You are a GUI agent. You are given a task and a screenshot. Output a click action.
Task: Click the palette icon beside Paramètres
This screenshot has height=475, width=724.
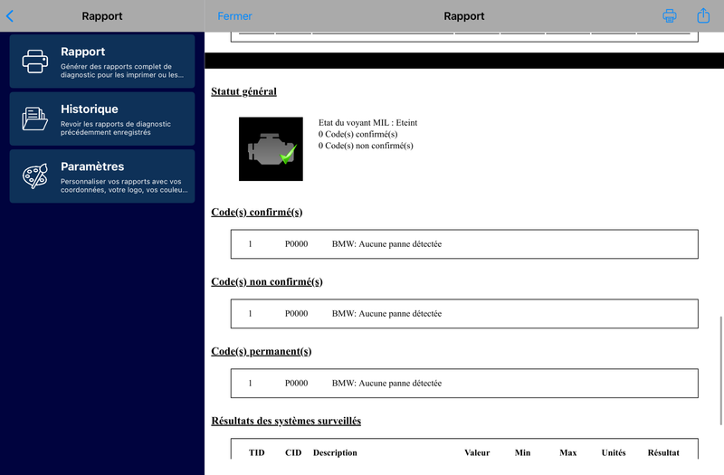pyautogui.click(x=35, y=176)
